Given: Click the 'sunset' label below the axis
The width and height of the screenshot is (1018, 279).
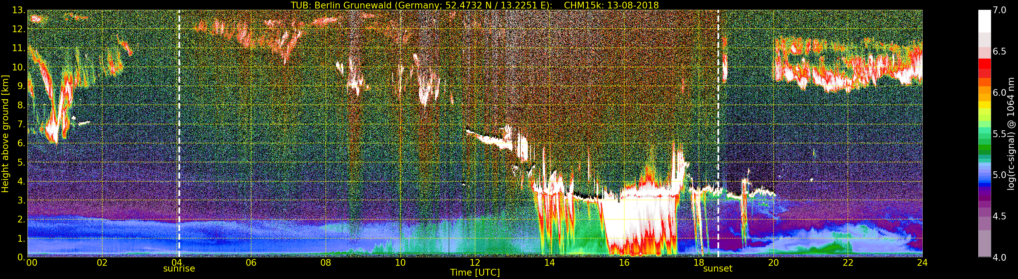Looking at the screenshot, I should 718,269.
